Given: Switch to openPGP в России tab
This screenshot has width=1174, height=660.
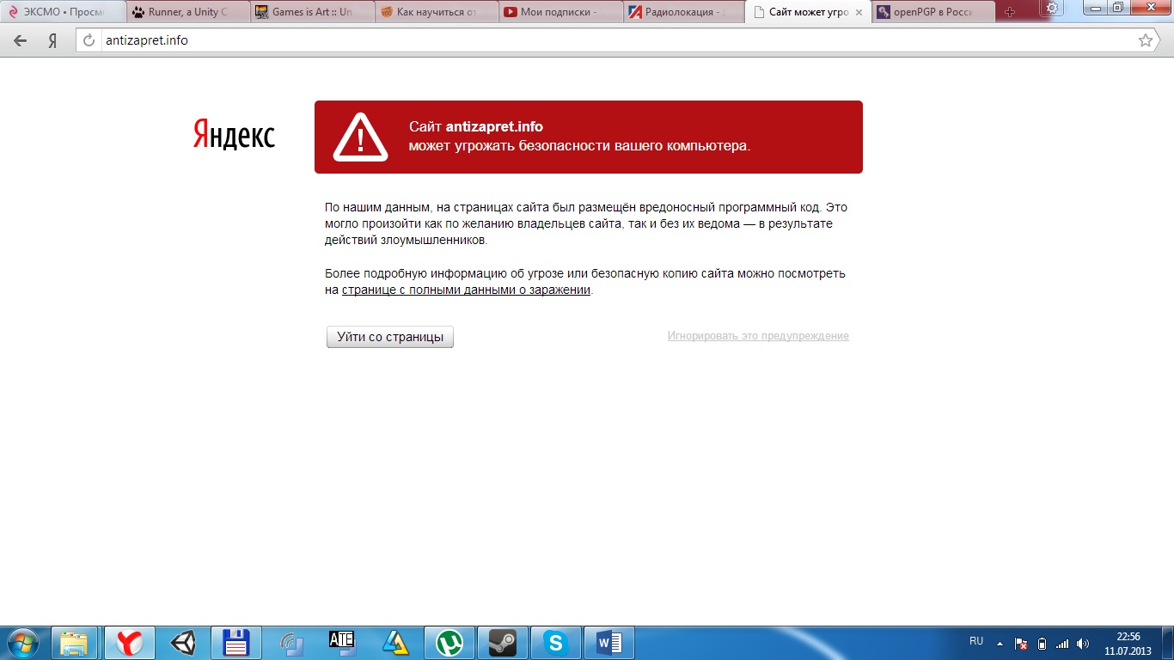Looking at the screenshot, I should coord(933,12).
